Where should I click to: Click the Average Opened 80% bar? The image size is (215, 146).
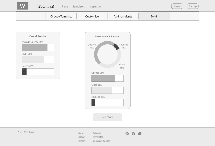pyautogui.click(x=38, y=47)
